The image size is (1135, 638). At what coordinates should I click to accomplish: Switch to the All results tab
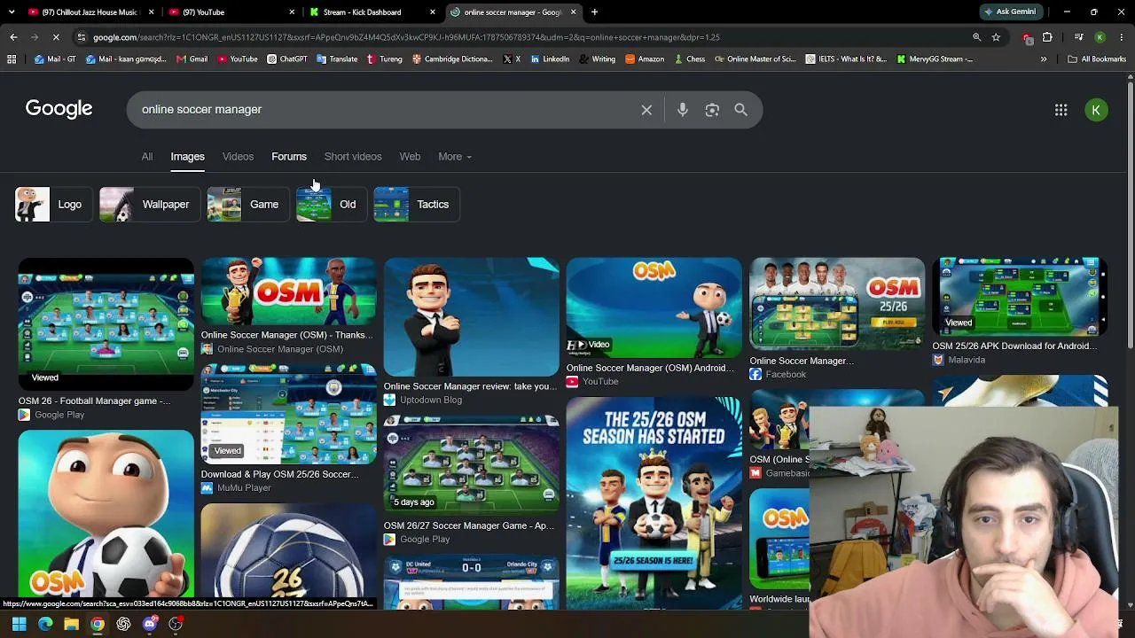[x=147, y=157]
